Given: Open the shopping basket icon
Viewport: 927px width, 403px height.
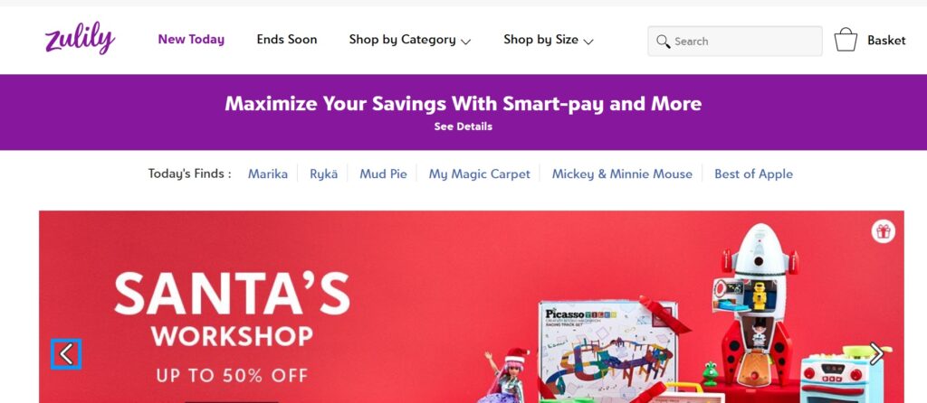Looking at the screenshot, I should (x=846, y=40).
